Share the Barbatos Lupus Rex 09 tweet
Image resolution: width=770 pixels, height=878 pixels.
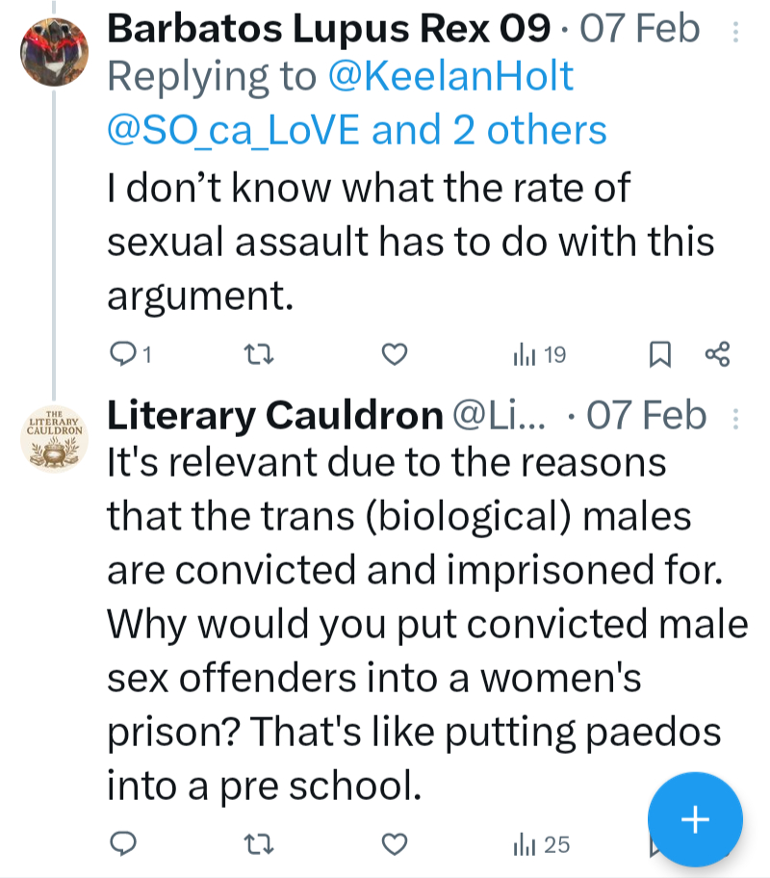point(718,355)
